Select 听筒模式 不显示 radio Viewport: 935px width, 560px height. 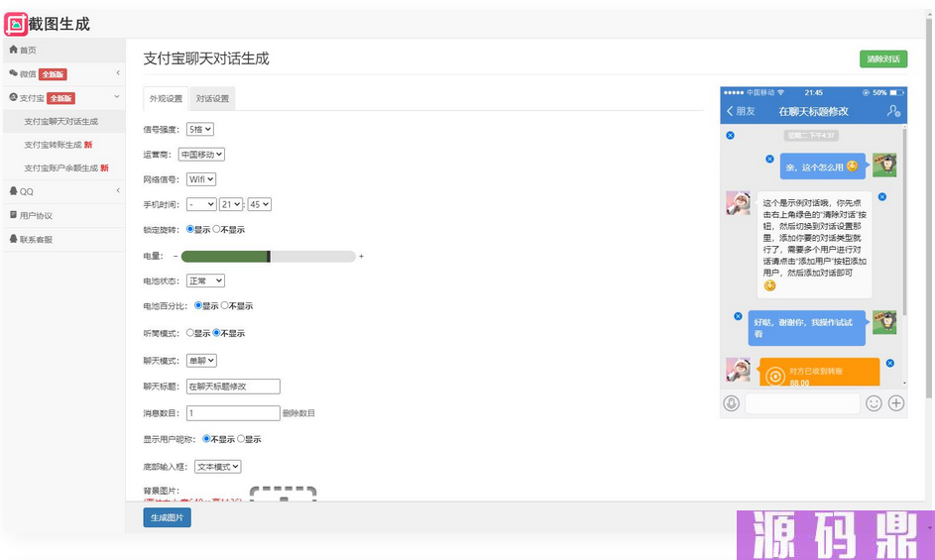tap(216, 333)
